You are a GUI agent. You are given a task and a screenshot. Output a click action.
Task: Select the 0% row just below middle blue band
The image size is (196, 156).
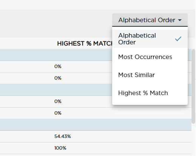56,101
